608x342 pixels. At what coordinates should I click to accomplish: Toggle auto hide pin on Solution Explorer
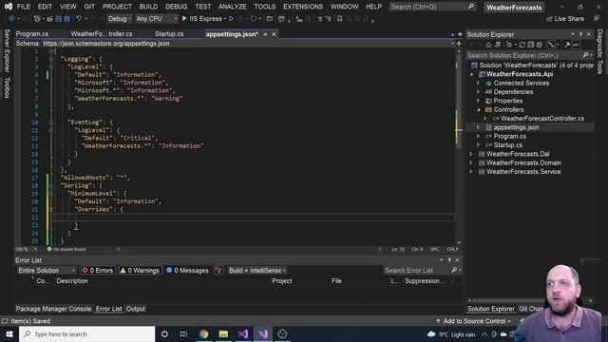pyautogui.click(x=580, y=34)
